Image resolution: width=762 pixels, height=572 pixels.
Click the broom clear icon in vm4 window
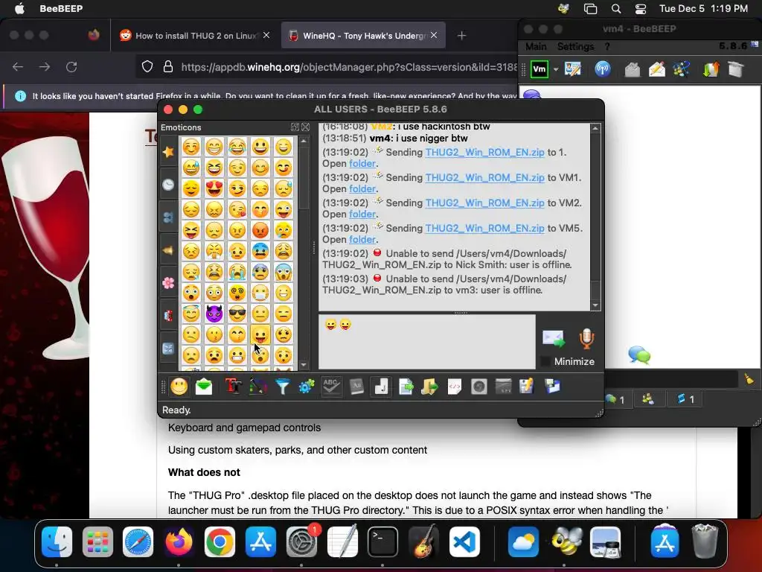point(749,379)
